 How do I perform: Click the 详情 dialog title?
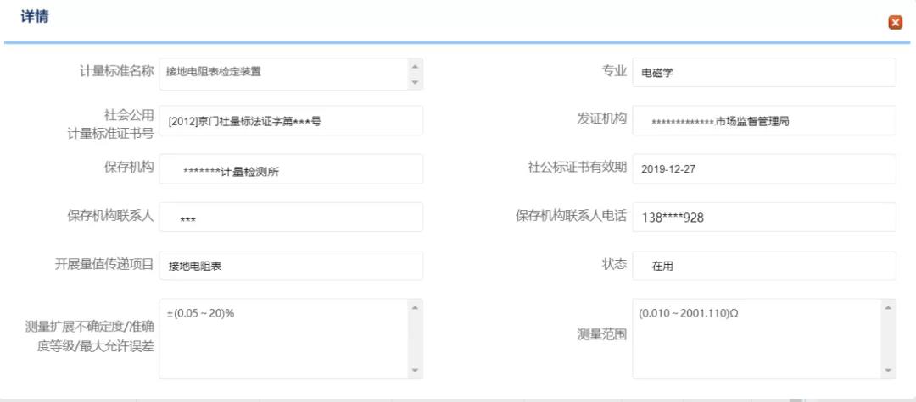pos(34,17)
